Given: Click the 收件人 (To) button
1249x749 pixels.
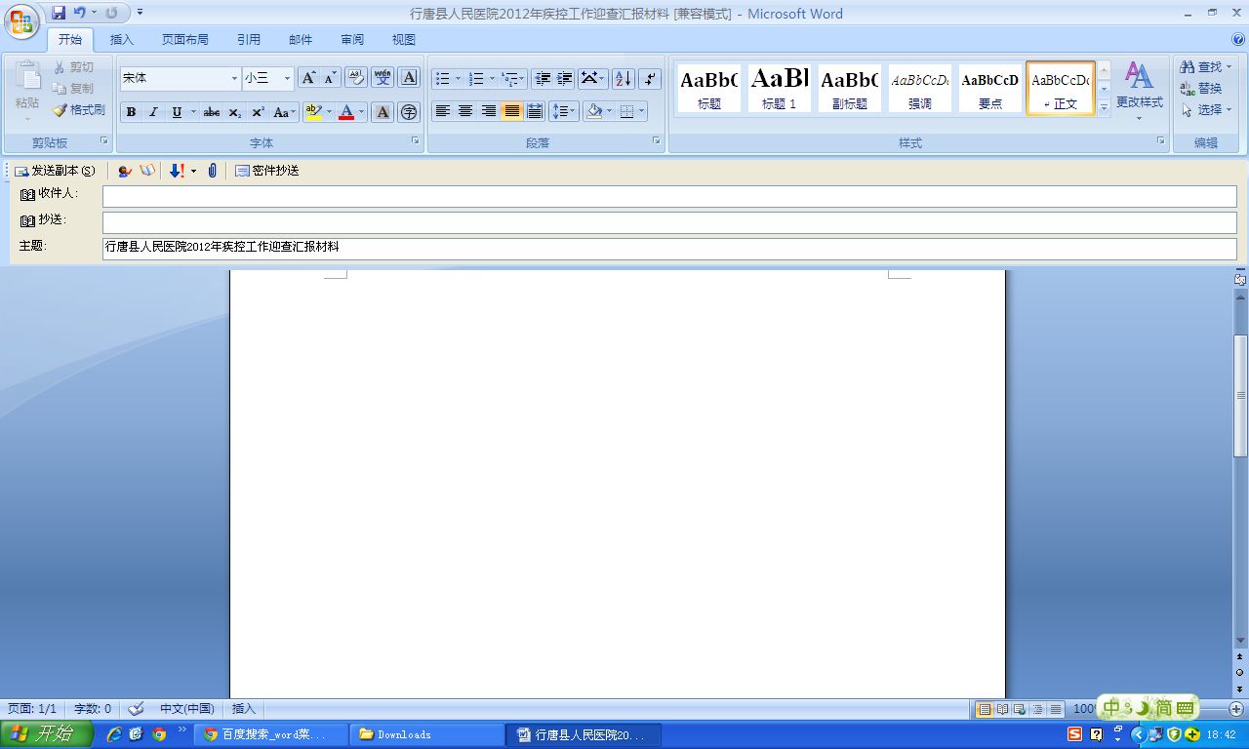Looking at the screenshot, I should [x=49, y=194].
